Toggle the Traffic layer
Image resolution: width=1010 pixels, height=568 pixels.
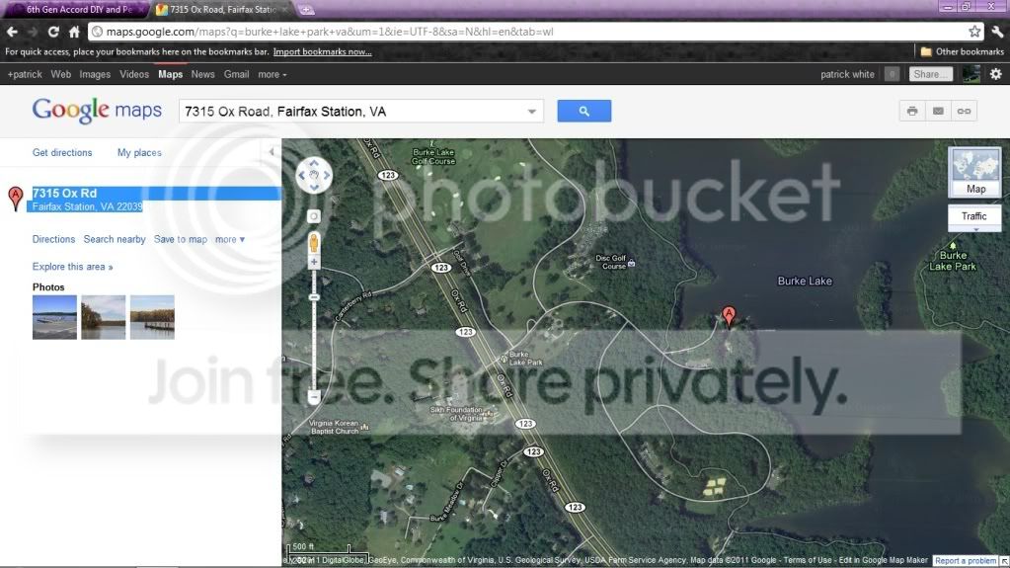pos(973,216)
